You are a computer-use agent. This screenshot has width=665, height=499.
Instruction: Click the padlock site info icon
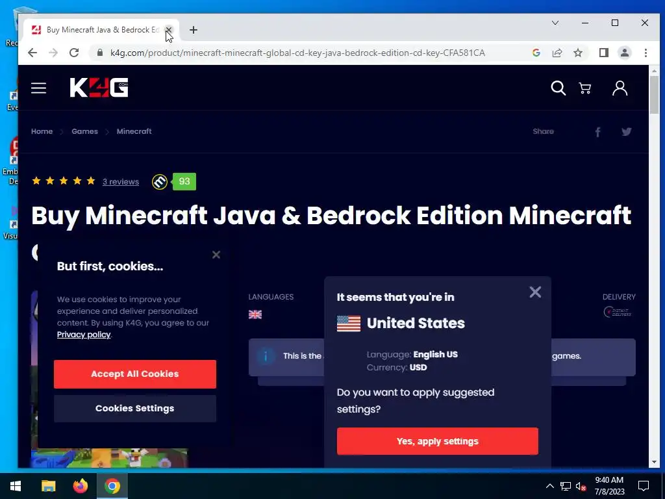(99, 53)
